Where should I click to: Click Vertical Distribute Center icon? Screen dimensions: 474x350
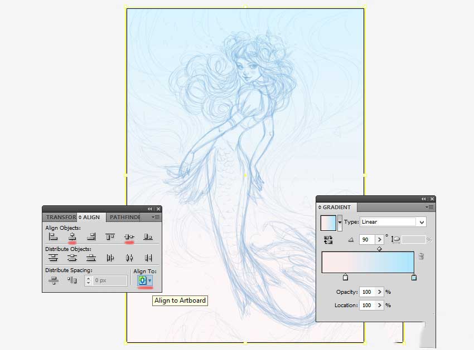72,258
